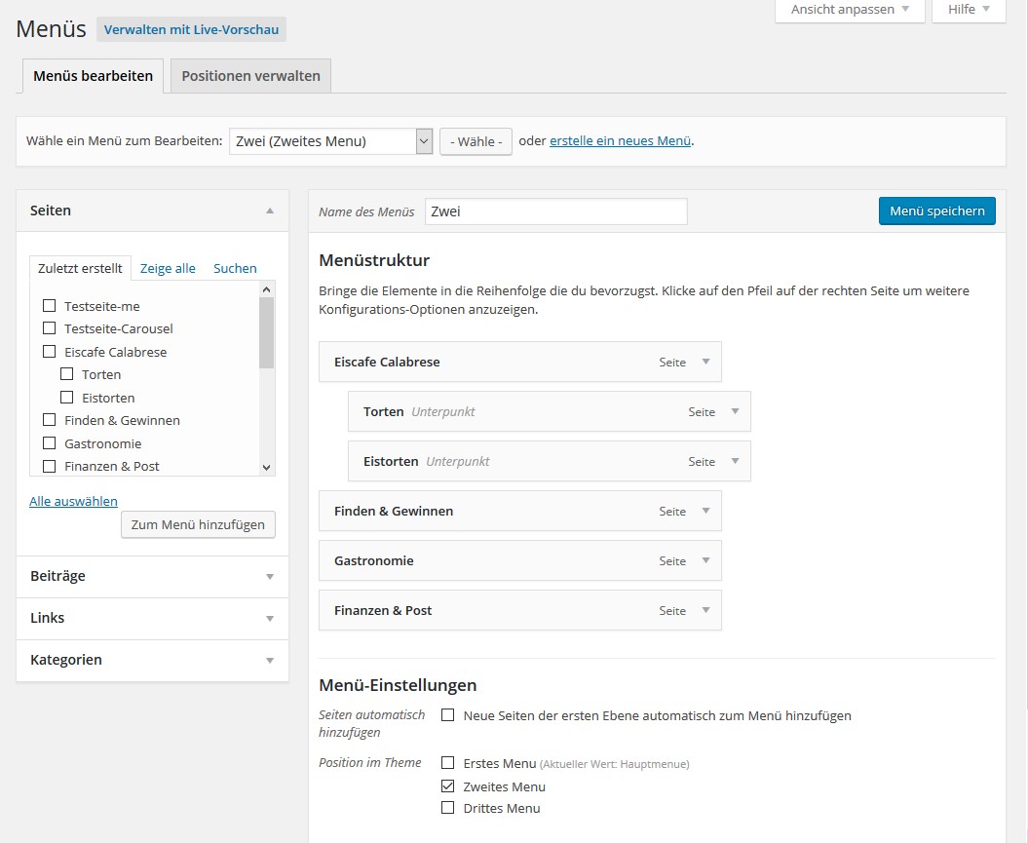This screenshot has height=843, width=1028.
Task: Open the Ansicht anpassen dropdown
Action: (850, 10)
